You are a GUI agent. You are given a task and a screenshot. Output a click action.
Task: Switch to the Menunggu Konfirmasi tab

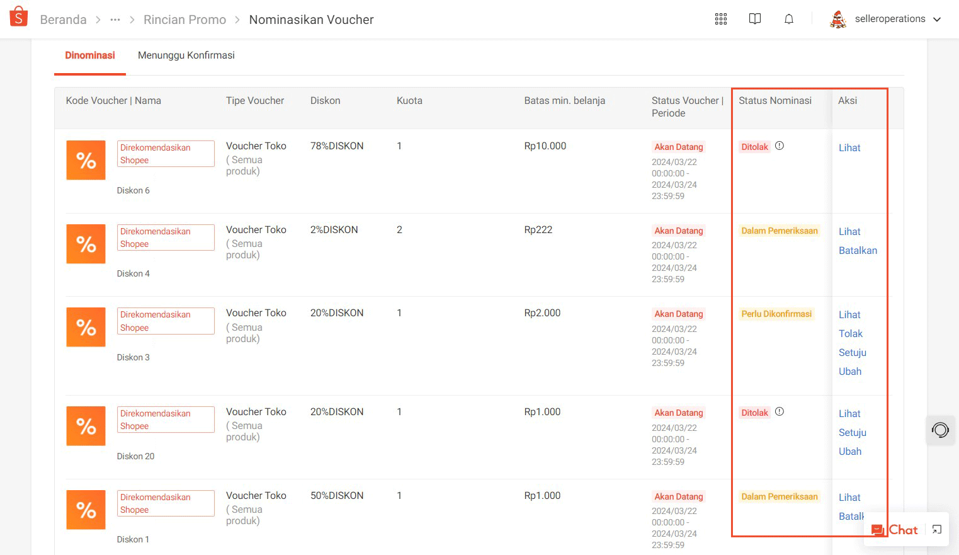[x=186, y=55]
